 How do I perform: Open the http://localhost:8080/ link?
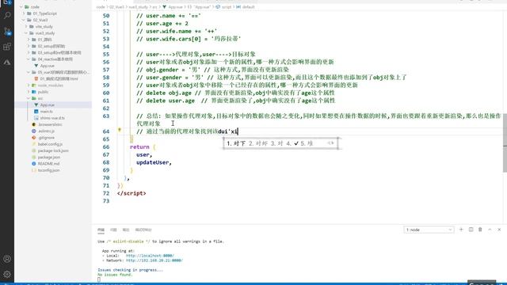[x=150, y=256]
